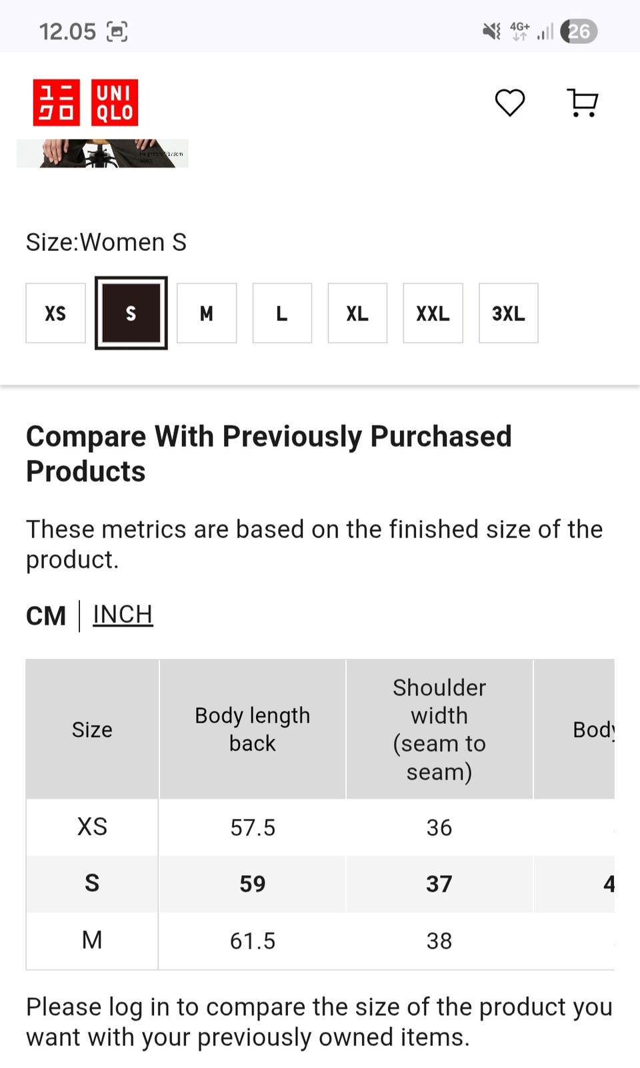This screenshot has width=640, height=1068.
Task: Tap the 4G+ signal indicator
Action: pos(519,31)
